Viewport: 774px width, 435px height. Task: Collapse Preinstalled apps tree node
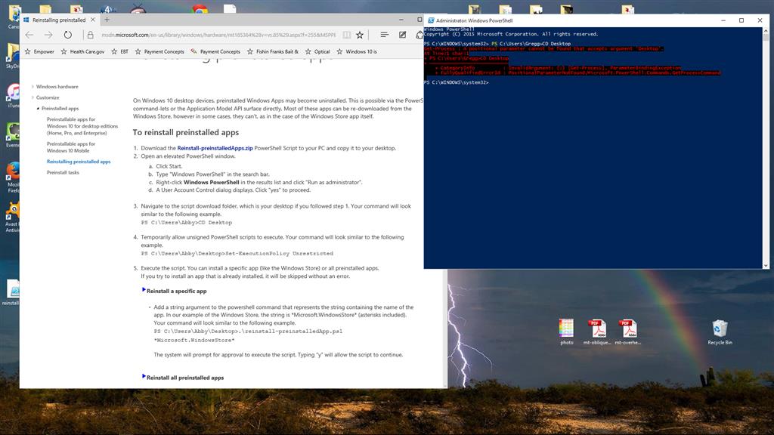click(x=38, y=109)
